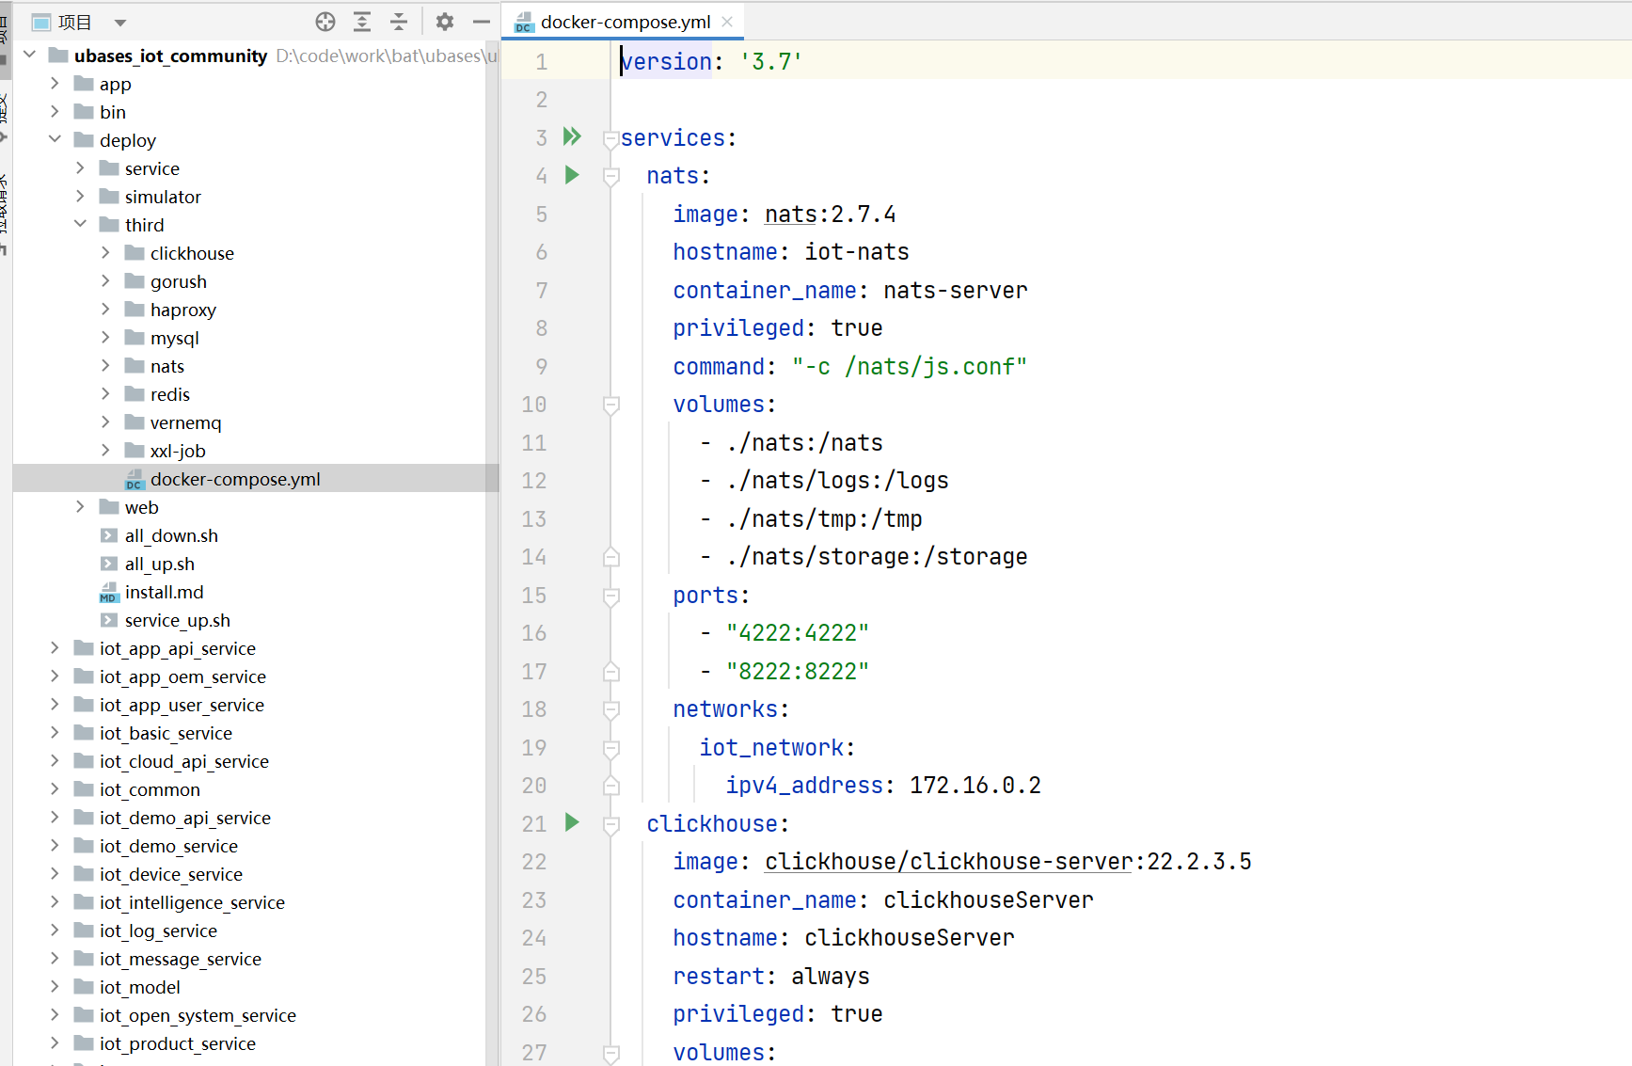
Task: Select the iot_model folder
Action: 139,987
